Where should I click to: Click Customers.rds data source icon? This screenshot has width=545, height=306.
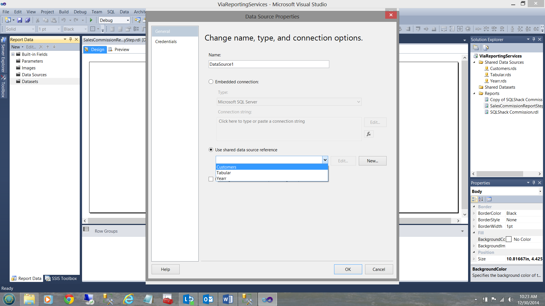click(x=487, y=69)
